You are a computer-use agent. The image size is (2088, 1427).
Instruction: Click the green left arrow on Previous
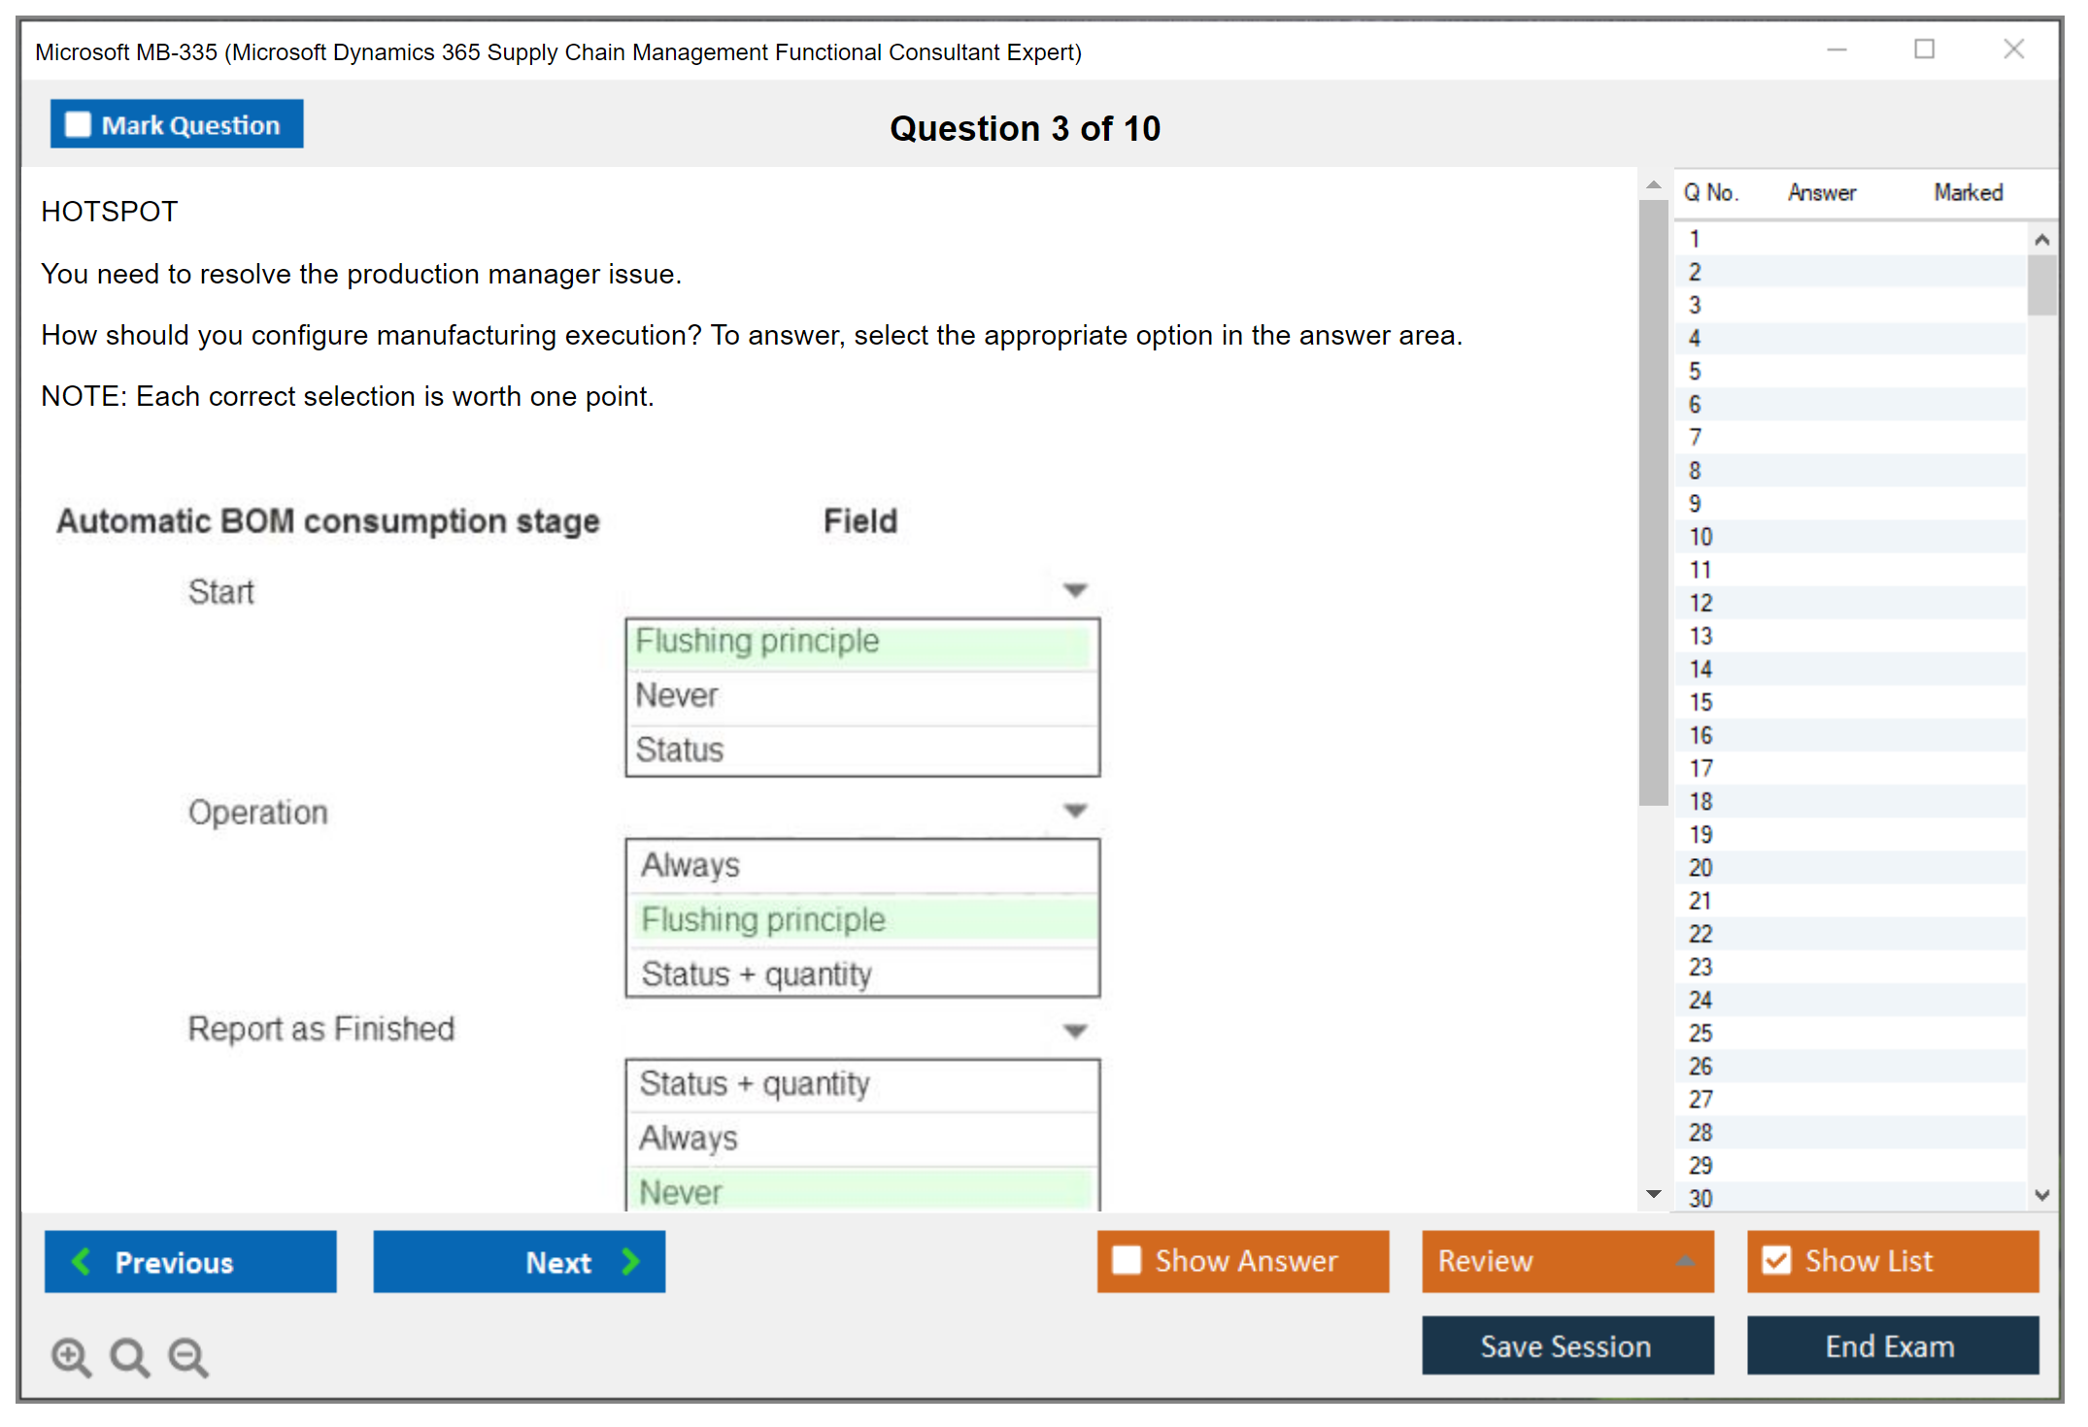(82, 1262)
